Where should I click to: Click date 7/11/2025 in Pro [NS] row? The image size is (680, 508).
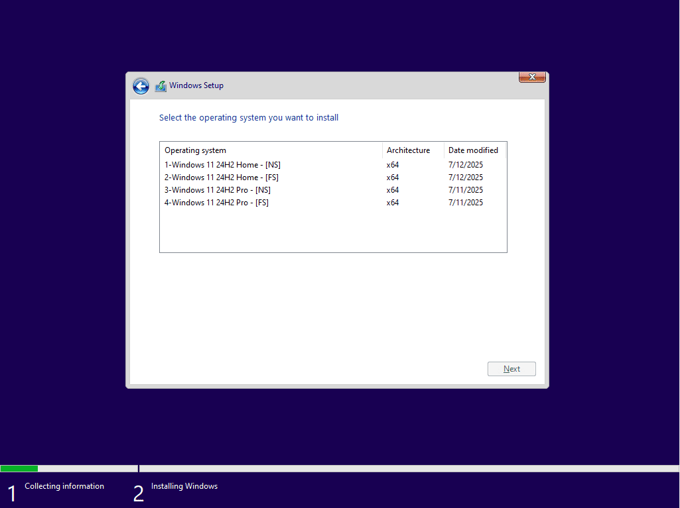[x=466, y=190]
